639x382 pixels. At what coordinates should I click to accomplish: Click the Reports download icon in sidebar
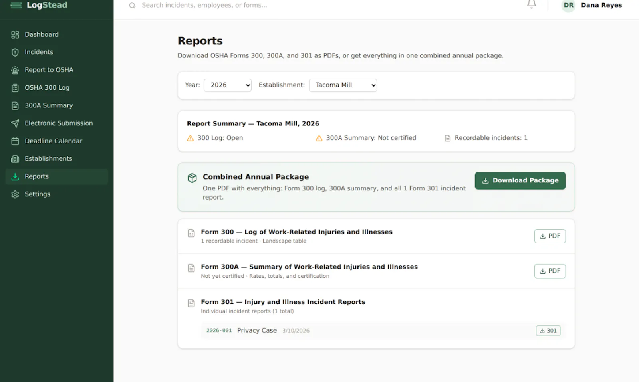(15, 176)
